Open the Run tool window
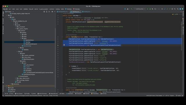 (x=11, y=94)
